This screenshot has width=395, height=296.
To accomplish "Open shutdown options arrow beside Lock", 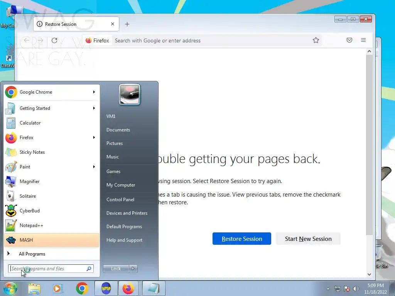I will point(133,269).
